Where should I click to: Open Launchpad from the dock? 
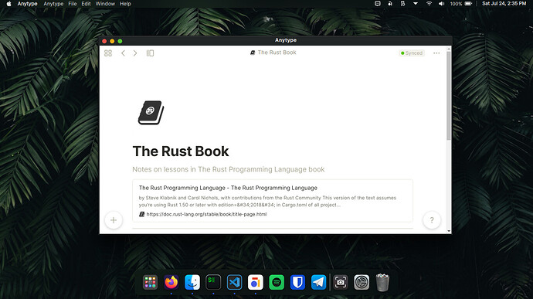coord(150,282)
